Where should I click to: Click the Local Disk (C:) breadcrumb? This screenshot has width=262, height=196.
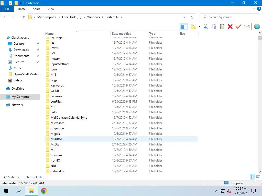coord(72,17)
